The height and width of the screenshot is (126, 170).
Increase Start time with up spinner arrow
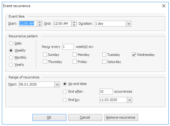[40, 22]
